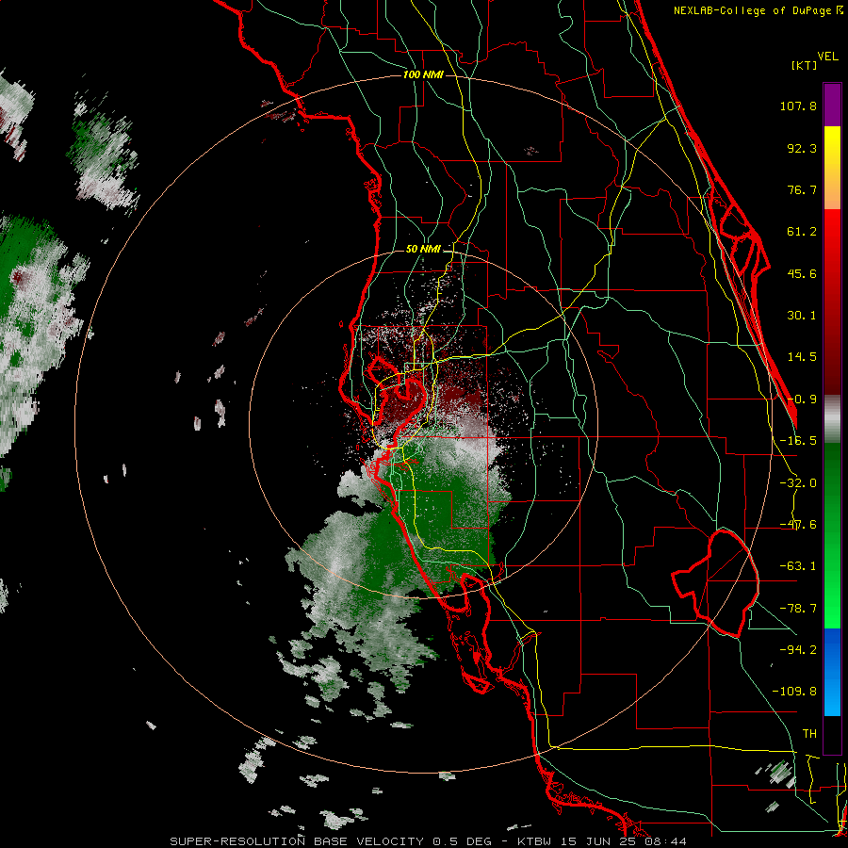Click the -94.2 scale label
The image size is (848, 848).
pyautogui.click(x=798, y=649)
